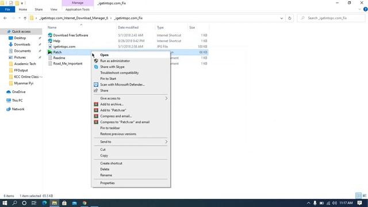Choose Copy in context menu

(x=131, y=155)
